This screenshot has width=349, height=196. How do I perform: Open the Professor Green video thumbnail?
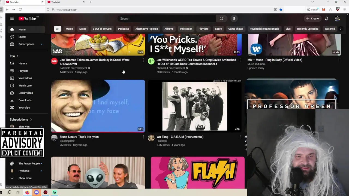(291, 94)
